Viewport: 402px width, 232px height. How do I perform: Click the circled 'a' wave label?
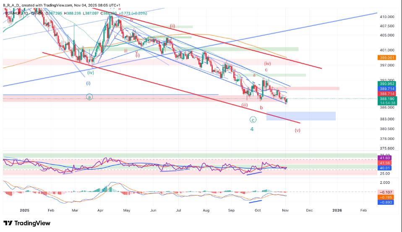point(89,97)
